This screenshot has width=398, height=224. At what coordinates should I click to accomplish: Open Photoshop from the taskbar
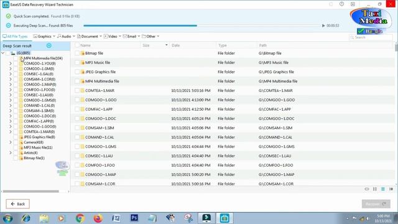[134, 218]
